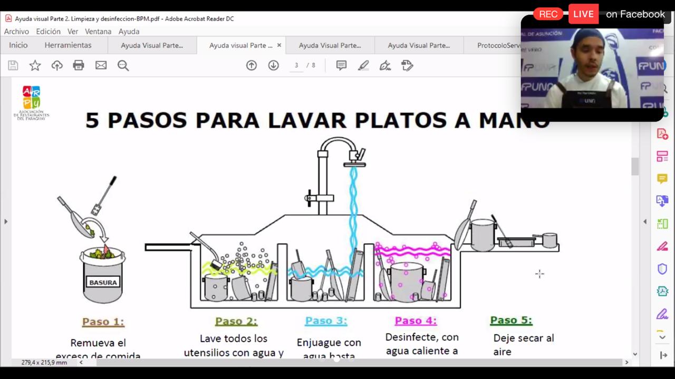Open the find text magnifier
The width and height of the screenshot is (675, 379).
tap(123, 65)
